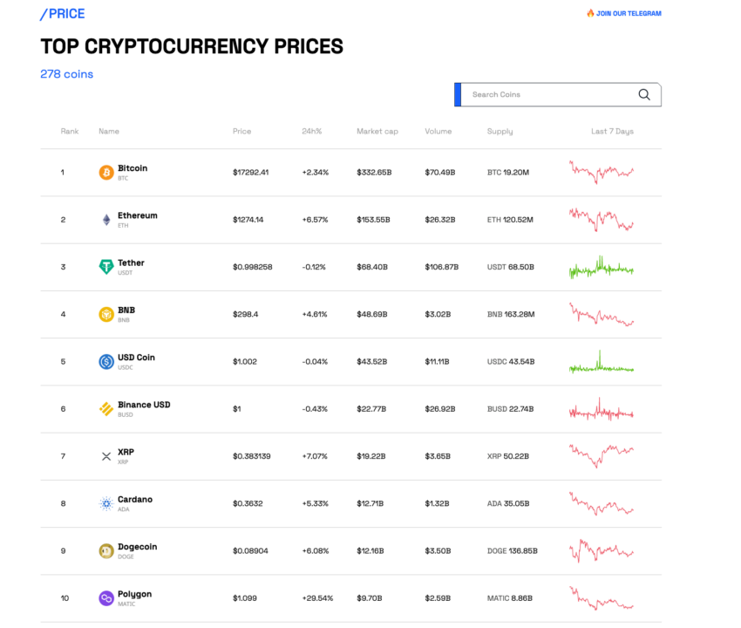The height and width of the screenshot is (628, 741).
Task: Sort by 24h% column header
Action: [x=312, y=132]
